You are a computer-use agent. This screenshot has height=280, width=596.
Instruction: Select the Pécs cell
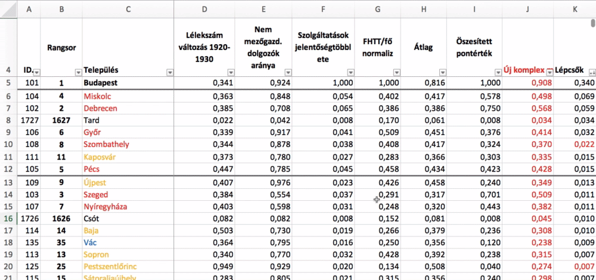[x=128, y=169]
